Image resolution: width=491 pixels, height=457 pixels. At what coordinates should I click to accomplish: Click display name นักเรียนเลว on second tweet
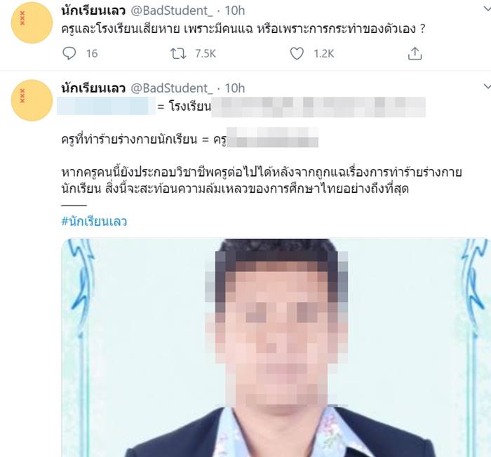click(93, 88)
